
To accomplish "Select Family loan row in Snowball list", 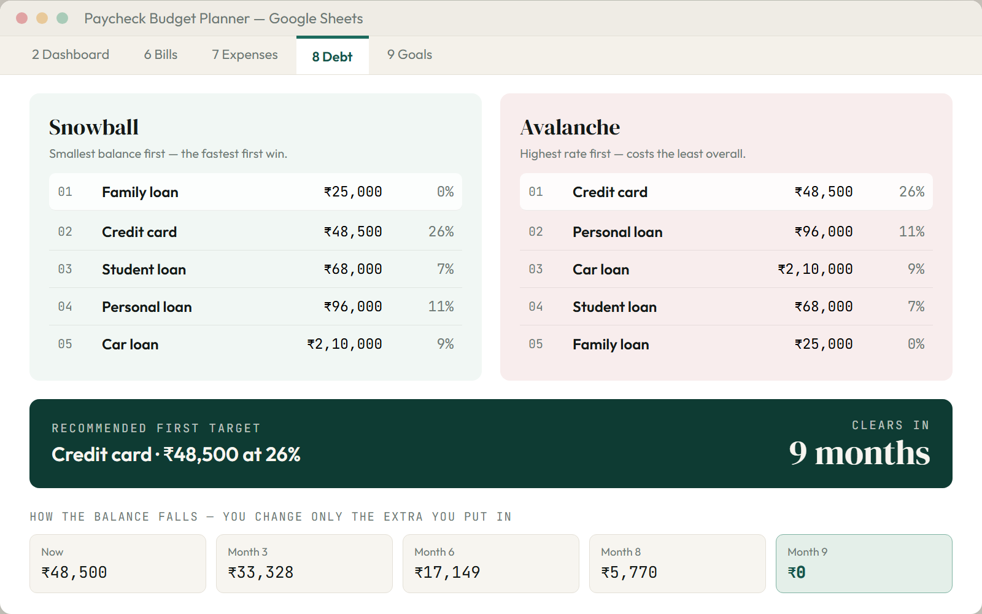I will 255,192.
